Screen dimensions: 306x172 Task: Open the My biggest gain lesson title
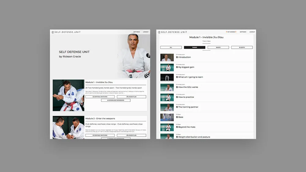186,67
